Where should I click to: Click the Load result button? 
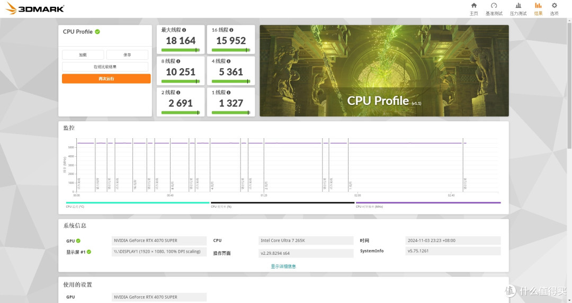83,55
